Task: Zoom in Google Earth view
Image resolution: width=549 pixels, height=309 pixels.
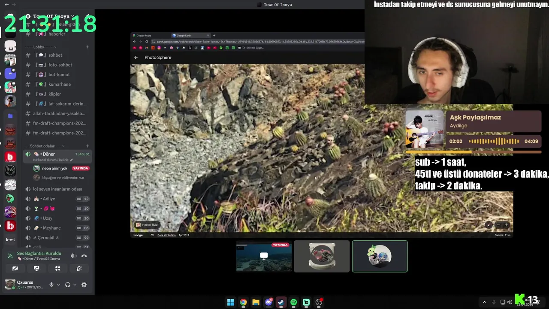Action: point(506,225)
